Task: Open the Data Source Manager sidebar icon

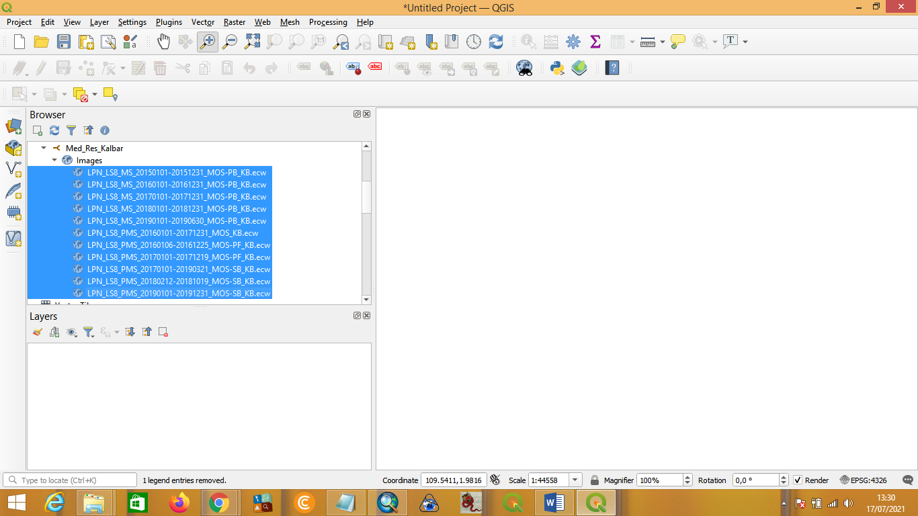Action: [x=13, y=126]
